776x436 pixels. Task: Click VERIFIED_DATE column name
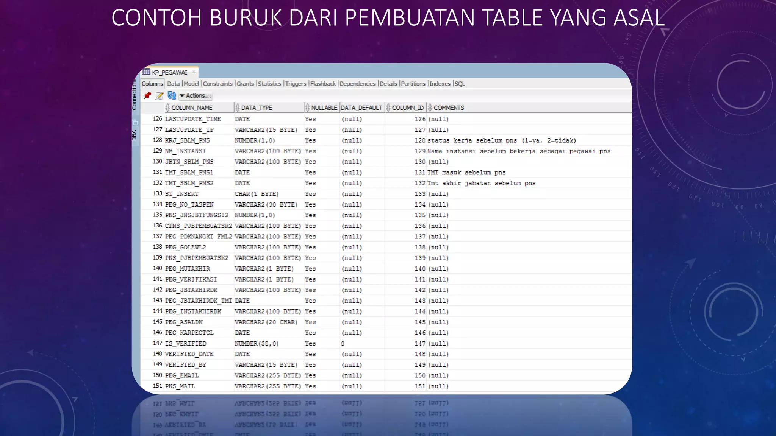(x=189, y=354)
